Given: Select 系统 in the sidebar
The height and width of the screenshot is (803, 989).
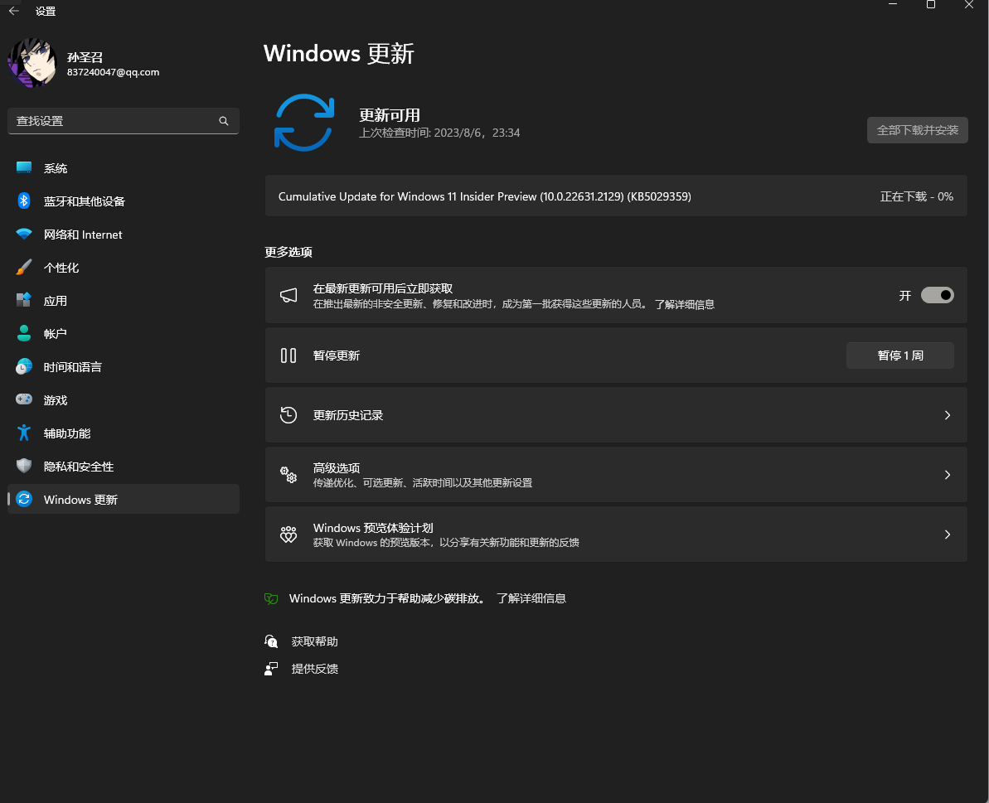Looking at the screenshot, I should click(56, 168).
